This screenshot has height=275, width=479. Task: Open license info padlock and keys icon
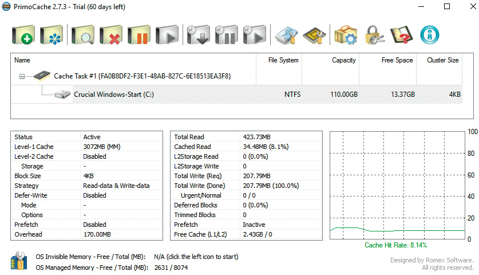point(374,35)
